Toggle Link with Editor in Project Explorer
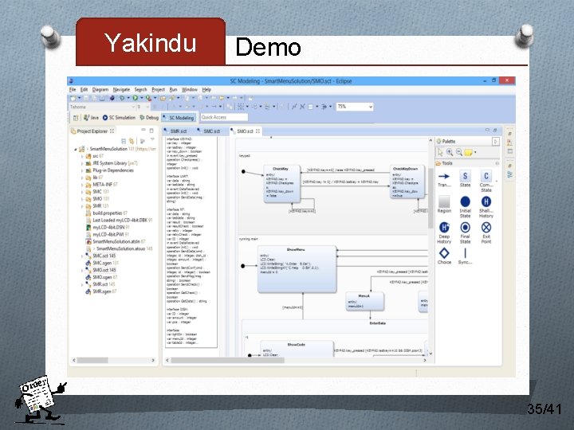Image resolution: width=574 pixels, height=430 pixels. [x=132, y=141]
